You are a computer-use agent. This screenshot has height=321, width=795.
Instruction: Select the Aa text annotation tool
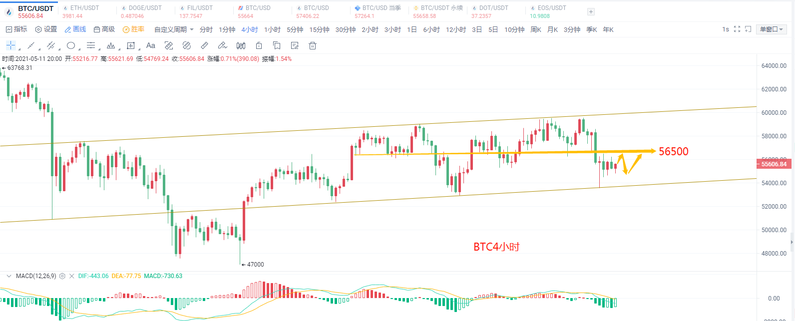coord(151,46)
